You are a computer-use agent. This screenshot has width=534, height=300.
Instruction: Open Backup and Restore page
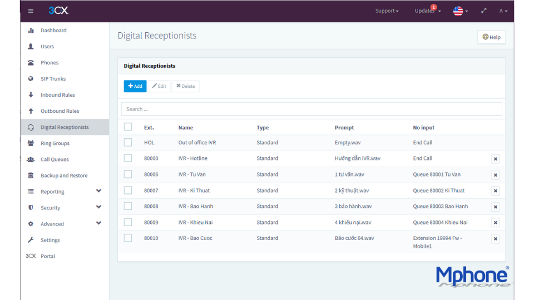[x=65, y=176]
